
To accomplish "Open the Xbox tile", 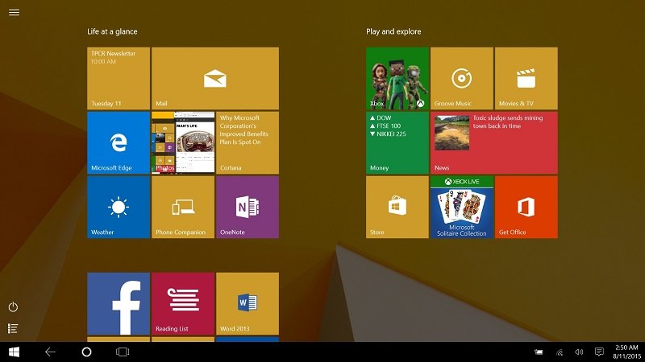I will [x=397, y=78].
